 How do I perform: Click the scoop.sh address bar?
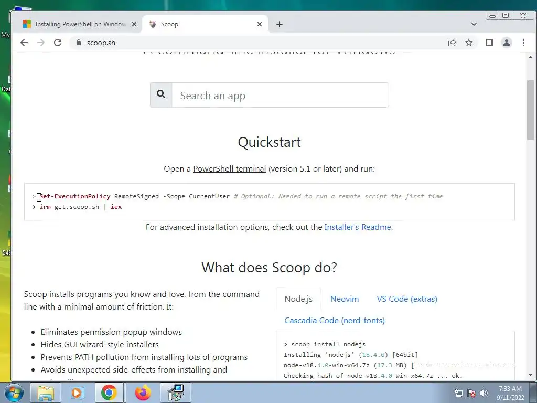257,43
